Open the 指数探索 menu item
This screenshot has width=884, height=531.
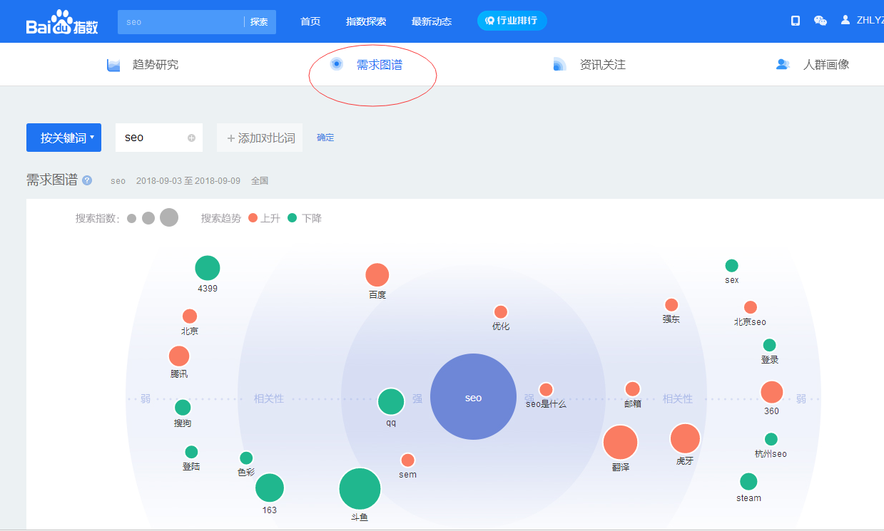click(366, 21)
